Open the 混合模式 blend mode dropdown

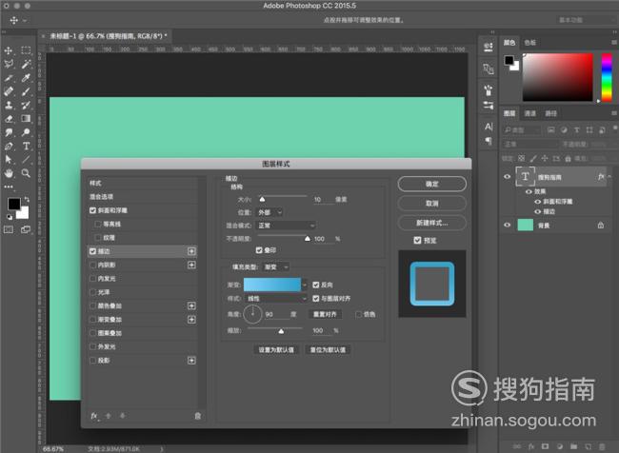(287, 226)
